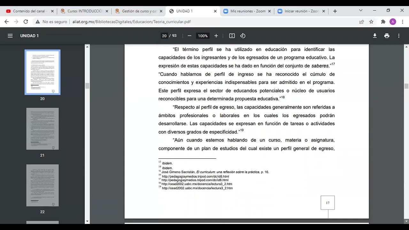This screenshot has height=230, width=409.
Task: Zoom in on the document
Action: (216, 36)
